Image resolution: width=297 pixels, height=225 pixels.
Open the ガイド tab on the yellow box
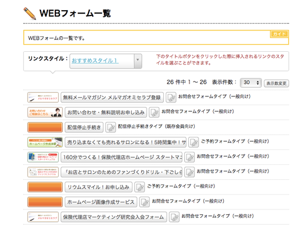pos(279,34)
